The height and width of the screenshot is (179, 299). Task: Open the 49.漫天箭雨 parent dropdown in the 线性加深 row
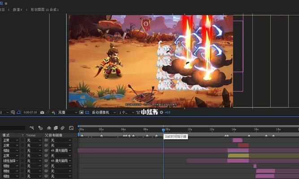point(61,161)
